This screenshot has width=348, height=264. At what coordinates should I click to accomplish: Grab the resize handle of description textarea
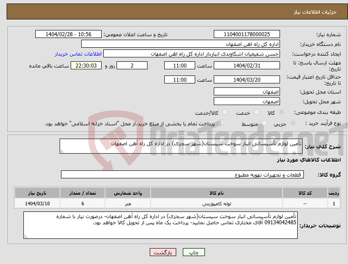pos(62,151)
